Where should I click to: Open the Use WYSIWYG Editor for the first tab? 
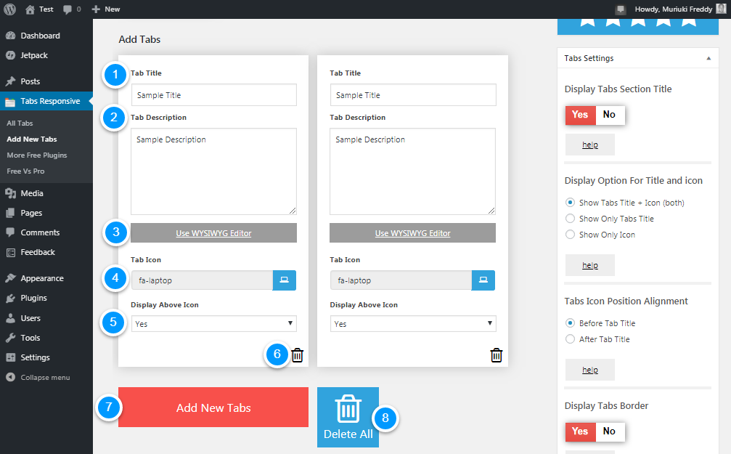pyautogui.click(x=213, y=232)
